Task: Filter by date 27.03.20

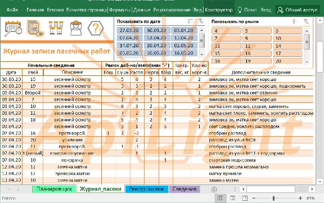Action: 129,30
